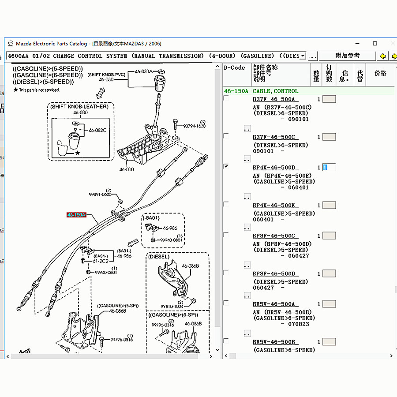Image resolution: width=397 pixels, height=397 pixels.
Task: Open part number link BP4K-46-500E
Action: (275, 205)
